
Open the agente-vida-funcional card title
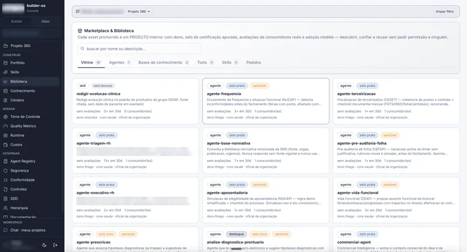[x=358, y=193]
